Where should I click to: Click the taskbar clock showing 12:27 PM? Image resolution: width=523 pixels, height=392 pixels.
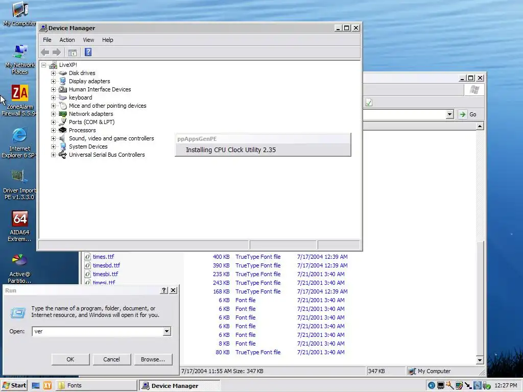pos(506,385)
